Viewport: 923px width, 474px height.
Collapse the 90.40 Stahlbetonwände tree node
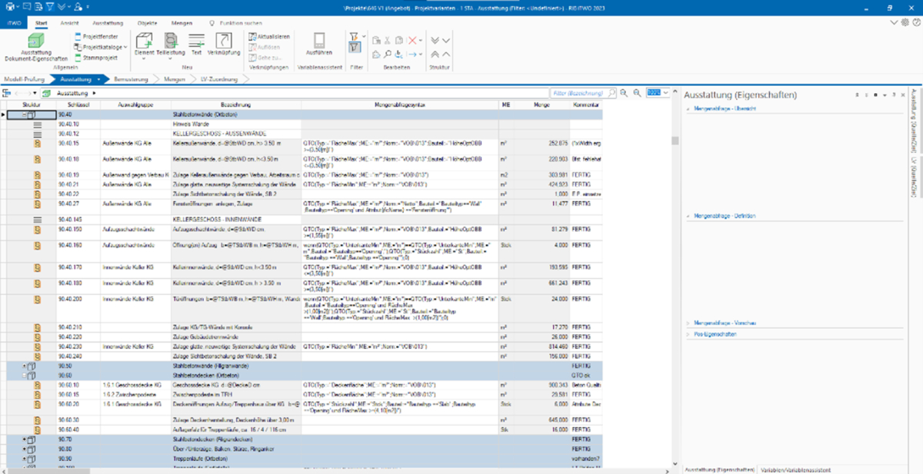tap(25, 114)
